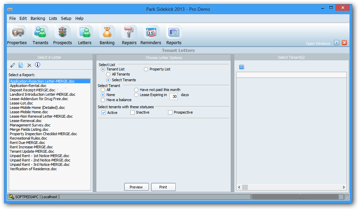Click the letter info icon

pos(37,65)
